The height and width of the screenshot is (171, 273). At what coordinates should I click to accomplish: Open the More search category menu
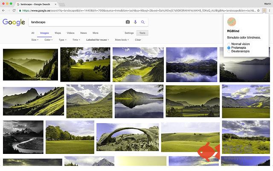click(96, 33)
